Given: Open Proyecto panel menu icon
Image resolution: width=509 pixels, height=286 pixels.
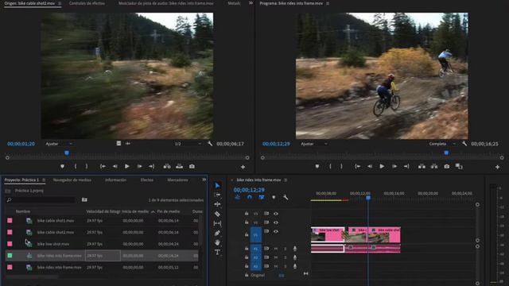Looking at the screenshot, I should click(44, 180).
